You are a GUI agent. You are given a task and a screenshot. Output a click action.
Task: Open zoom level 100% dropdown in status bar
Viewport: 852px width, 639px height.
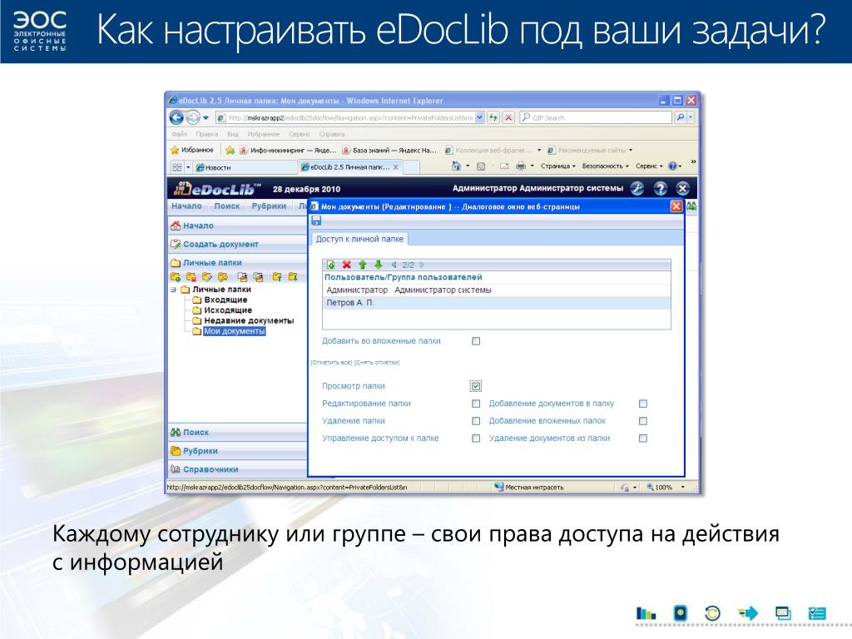tap(683, 488)
